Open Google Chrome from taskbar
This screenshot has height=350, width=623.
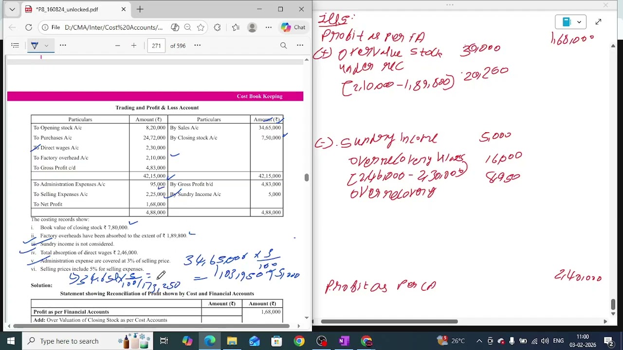coord(299,341)
